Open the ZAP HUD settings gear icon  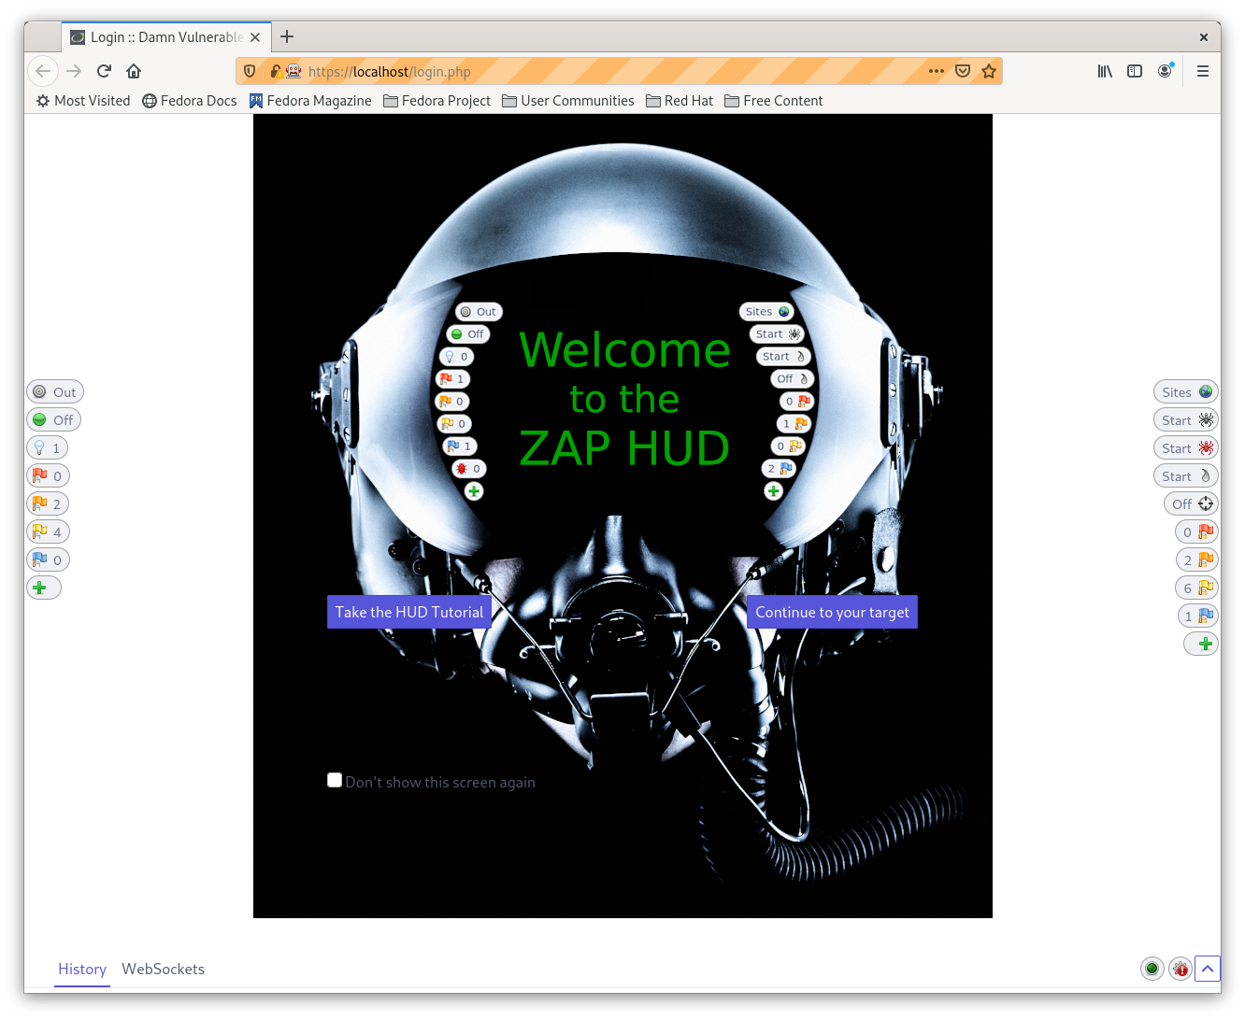1181,969
